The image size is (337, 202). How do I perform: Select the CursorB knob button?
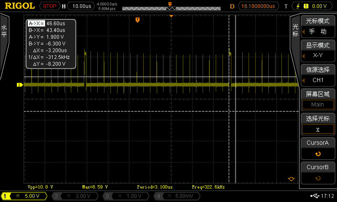click(318, 173)
